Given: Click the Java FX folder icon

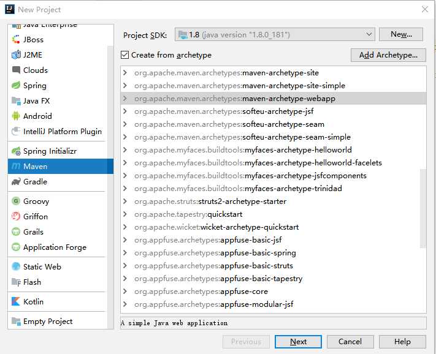Looking at the screenshot, I should click(x=16, y=101).
